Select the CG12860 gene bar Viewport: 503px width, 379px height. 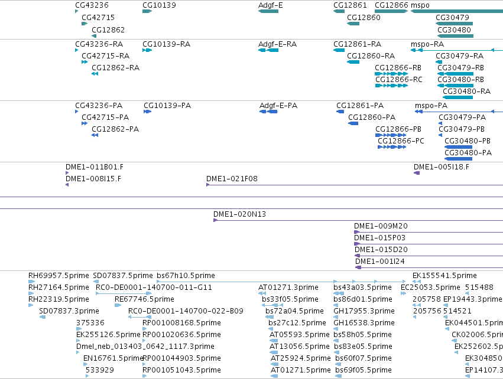[353, 24]
